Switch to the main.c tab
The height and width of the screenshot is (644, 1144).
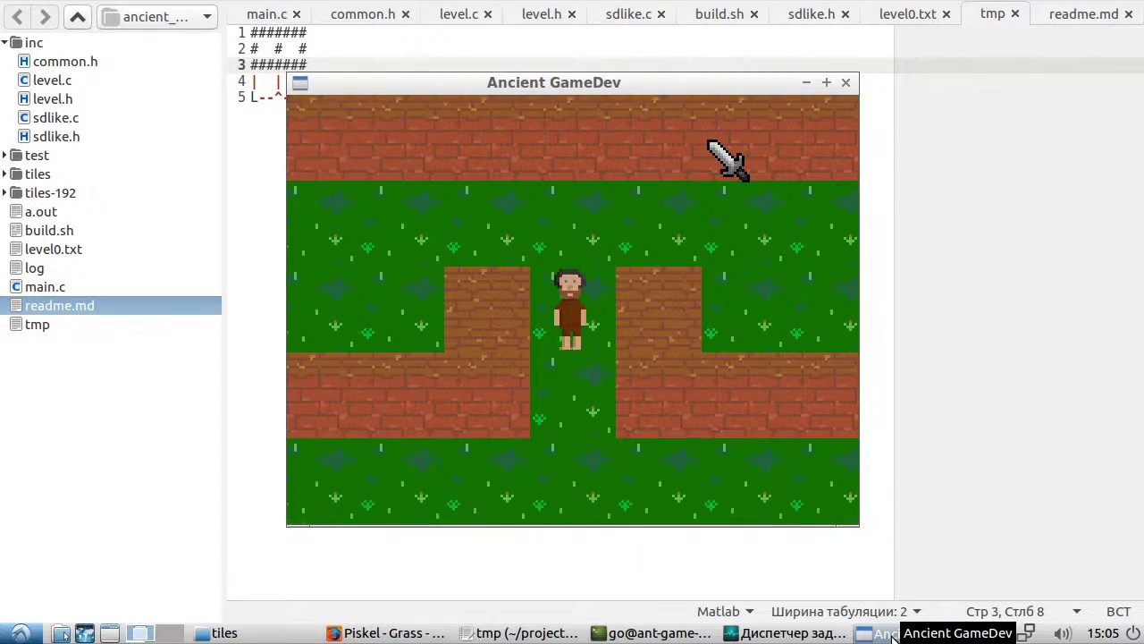[x=266, y=13]
